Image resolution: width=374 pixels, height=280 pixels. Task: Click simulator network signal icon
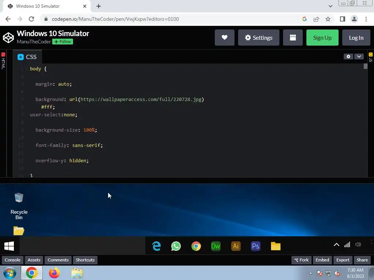coord(347,245)
